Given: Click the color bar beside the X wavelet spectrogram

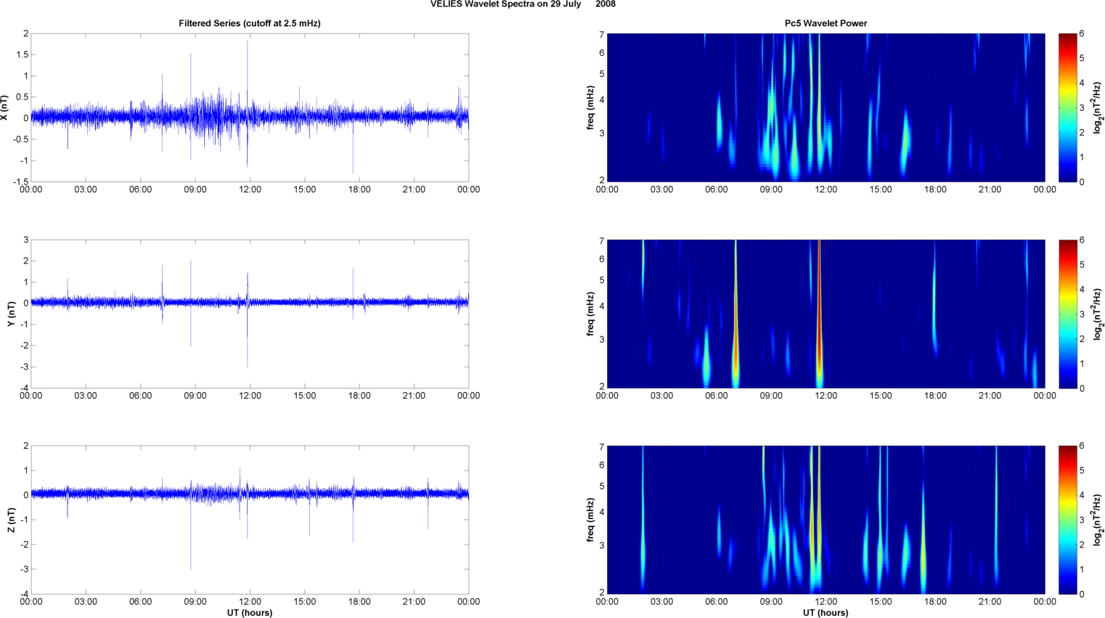Looking at the screenshot, I should (x=1067, y=107).
